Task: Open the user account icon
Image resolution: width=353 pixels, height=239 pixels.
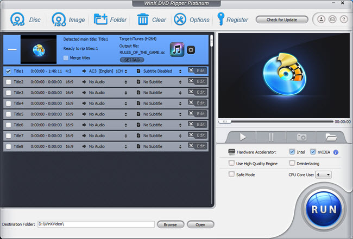Action: coord(322,20)
